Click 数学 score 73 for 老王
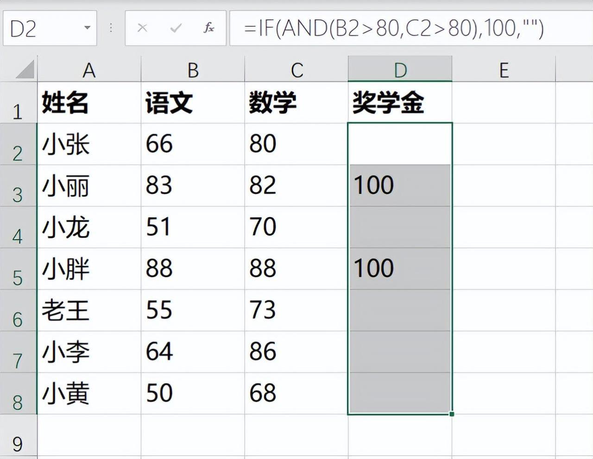 (x=296, y=310)
